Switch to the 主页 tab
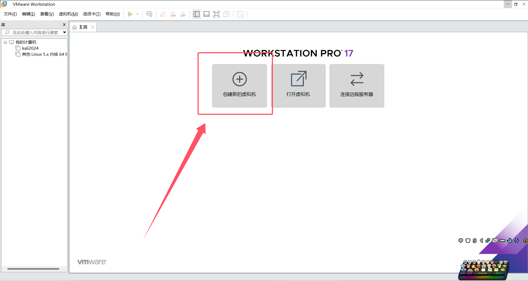The width and height of the screenshot is (528, 281). click(83, 27)
